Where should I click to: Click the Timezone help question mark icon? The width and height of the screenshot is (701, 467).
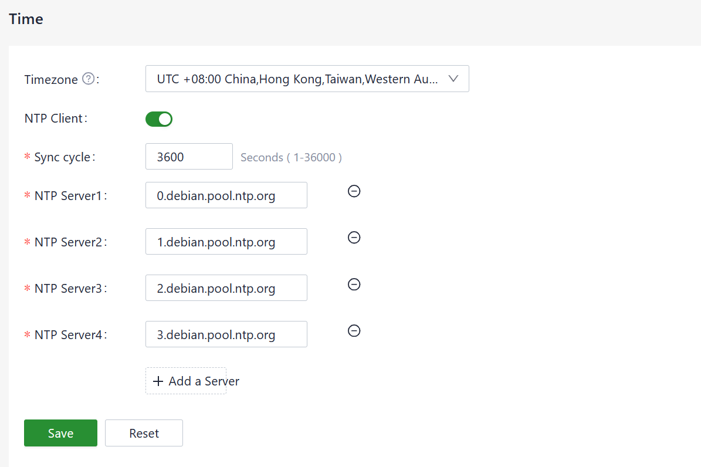click(x=89, y=79)
